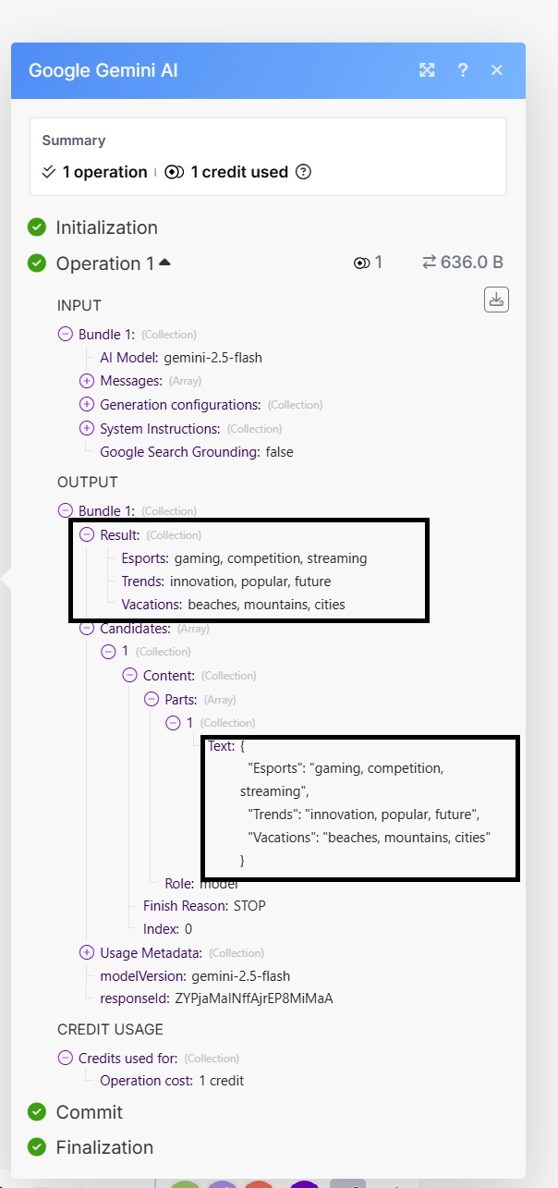The height and width of the screenshot is (1188, 558).
Task: Expand the Messages array
Action: (87, 381)
